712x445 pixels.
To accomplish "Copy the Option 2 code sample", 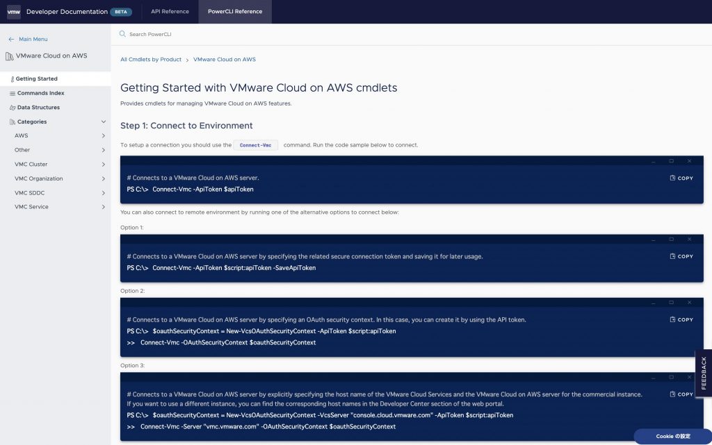I will click(681, 319).
